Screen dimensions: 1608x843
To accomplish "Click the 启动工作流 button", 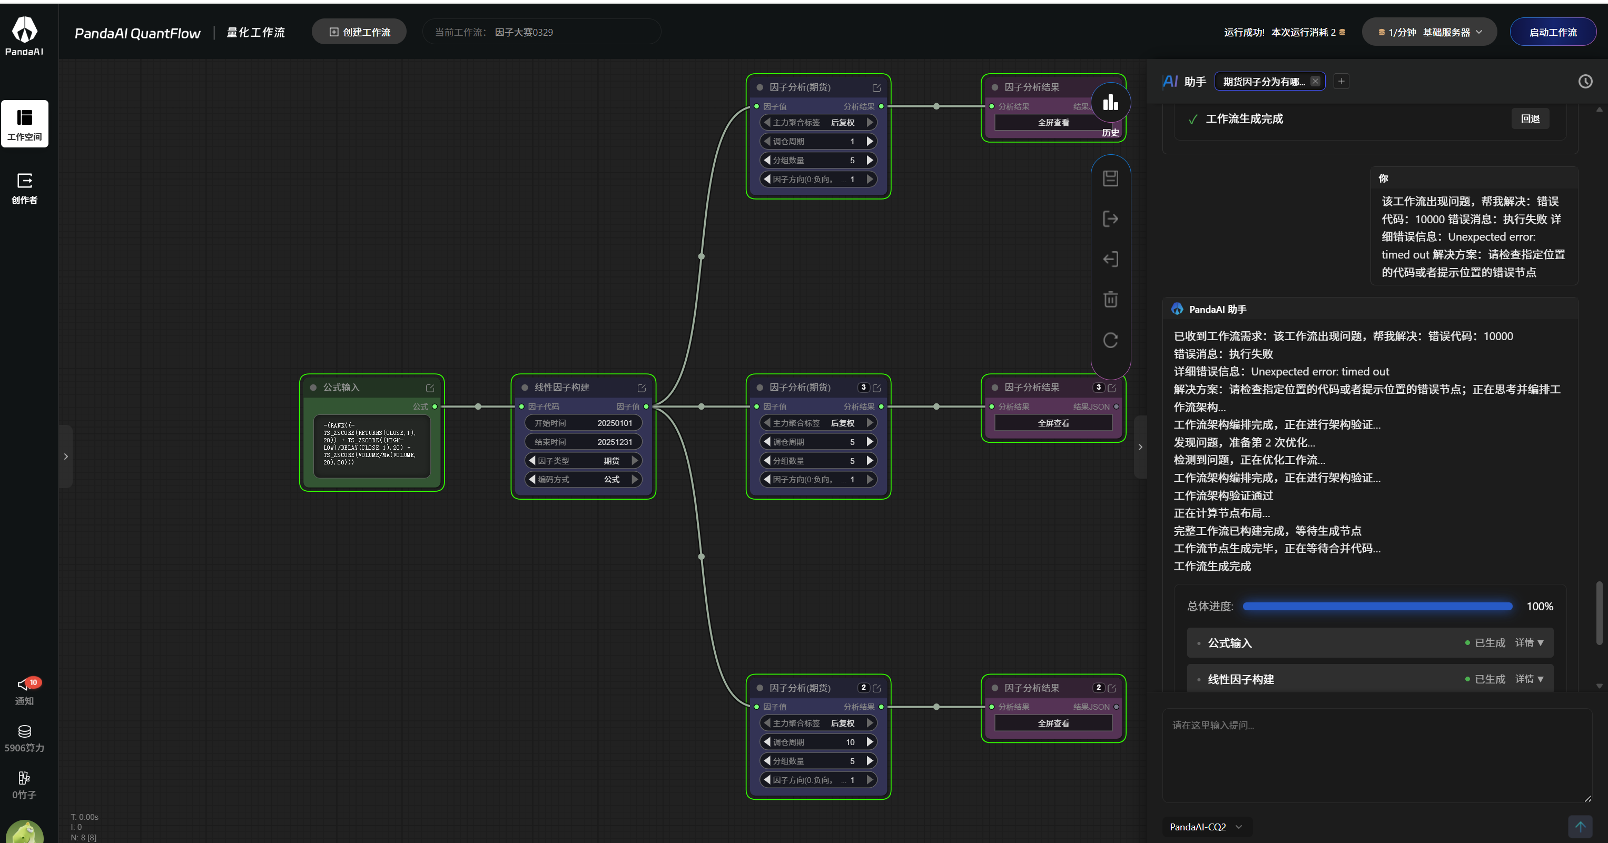I will click(1553, 33).
